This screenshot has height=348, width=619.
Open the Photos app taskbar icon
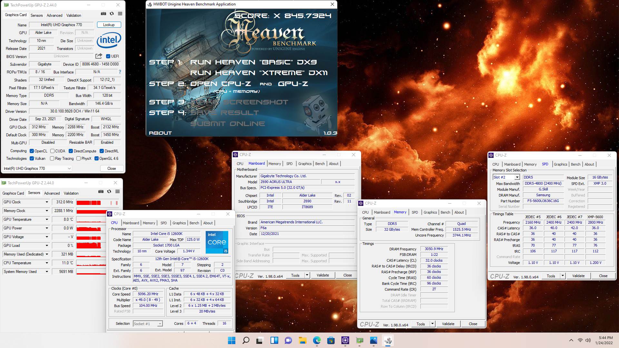(373, 340)
